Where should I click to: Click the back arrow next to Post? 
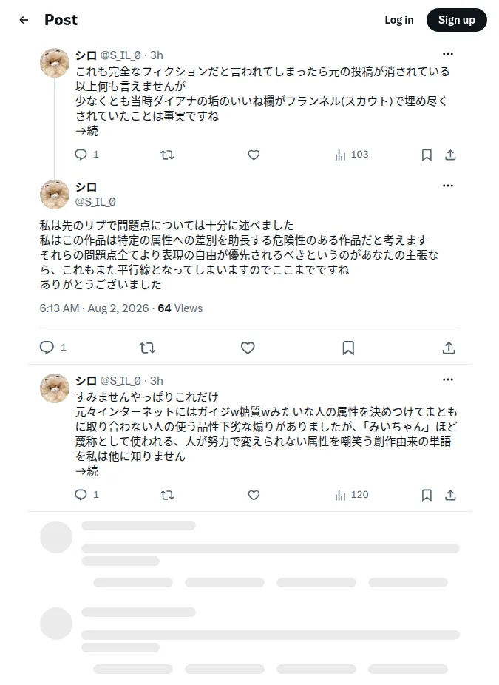click(24, 20)
